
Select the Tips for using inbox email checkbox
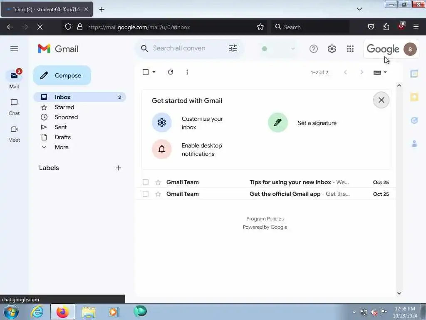[x=146, y=182]
